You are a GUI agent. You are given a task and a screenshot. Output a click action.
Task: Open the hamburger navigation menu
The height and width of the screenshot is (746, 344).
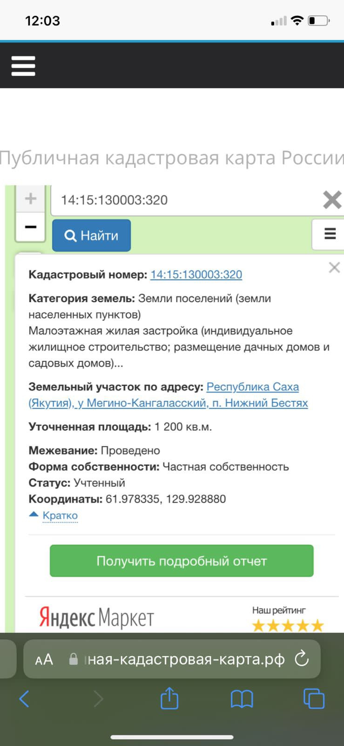23,66
